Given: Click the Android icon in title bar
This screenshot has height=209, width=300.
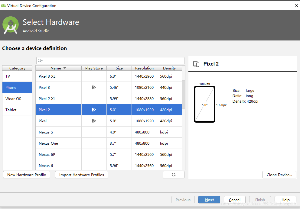Looking at the screenshot, I should click(3, 5).
